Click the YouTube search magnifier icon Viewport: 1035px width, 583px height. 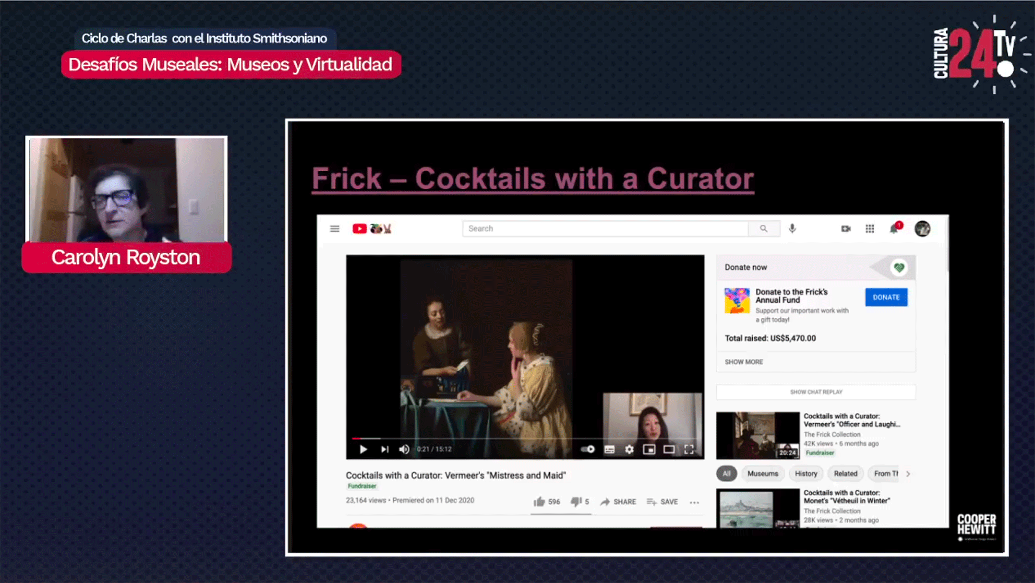(x=764, y=229)
